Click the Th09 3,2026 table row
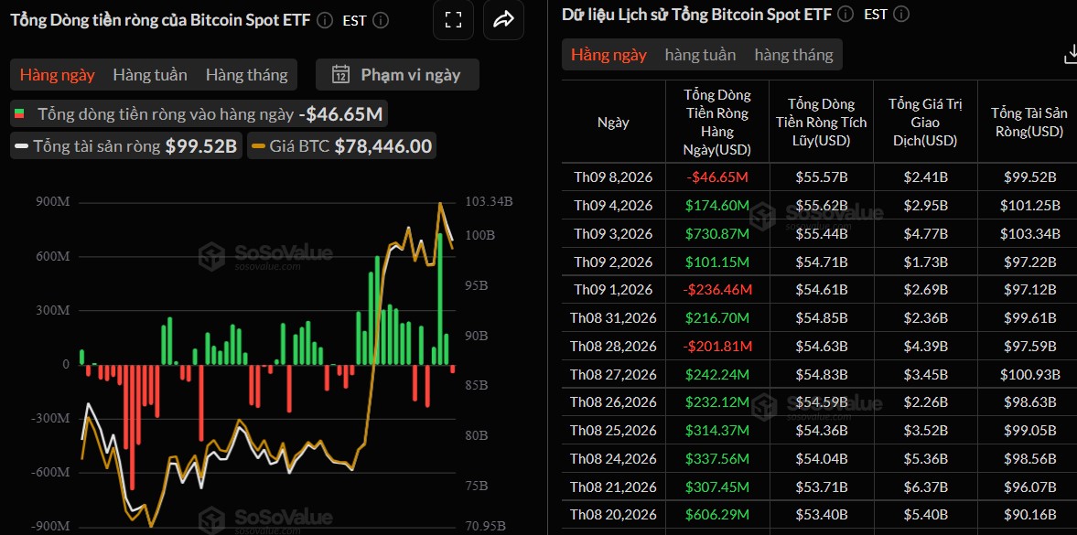 [x=820, y=233]
